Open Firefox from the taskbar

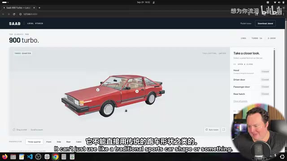coord(5,157)
